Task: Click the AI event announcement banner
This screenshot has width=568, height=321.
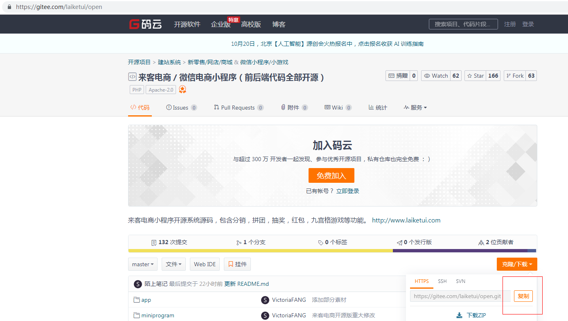Action: tap(327, 44)
